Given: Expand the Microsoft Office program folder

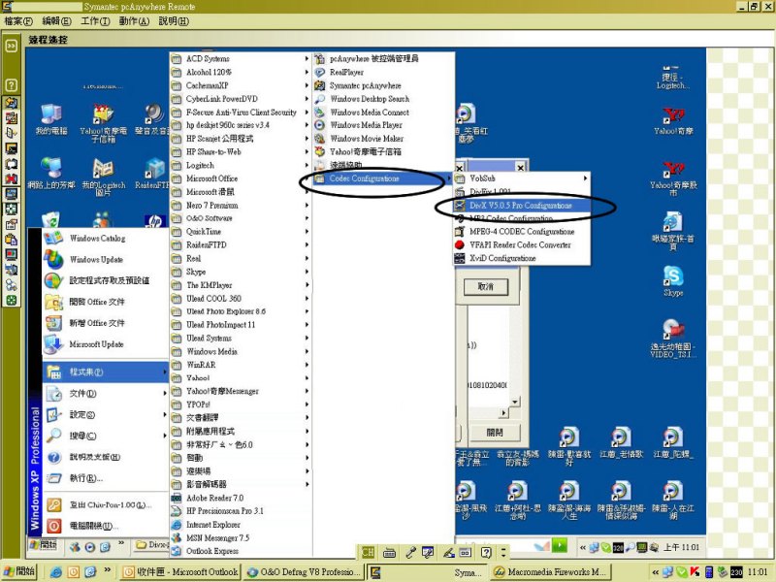Looking at the screenshot, I should pos(240,178).
